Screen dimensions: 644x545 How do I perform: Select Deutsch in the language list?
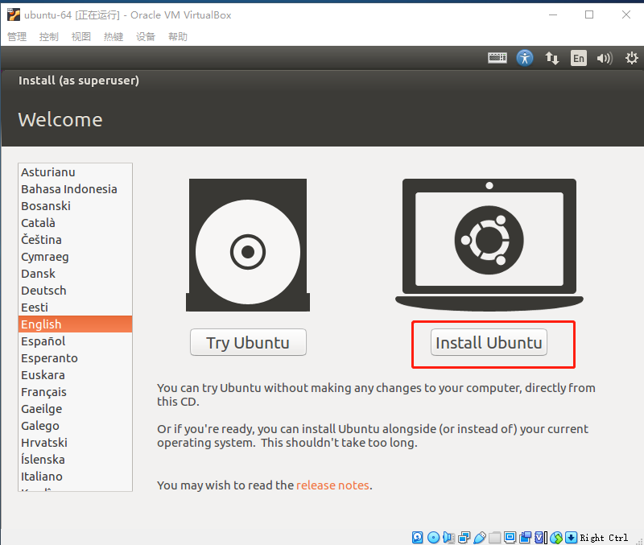[75, 291]
